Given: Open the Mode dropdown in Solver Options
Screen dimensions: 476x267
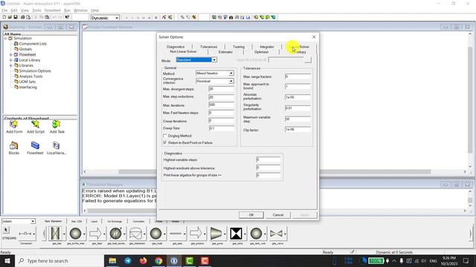Looking at the screenshot, I should click(x=214, y=59).
